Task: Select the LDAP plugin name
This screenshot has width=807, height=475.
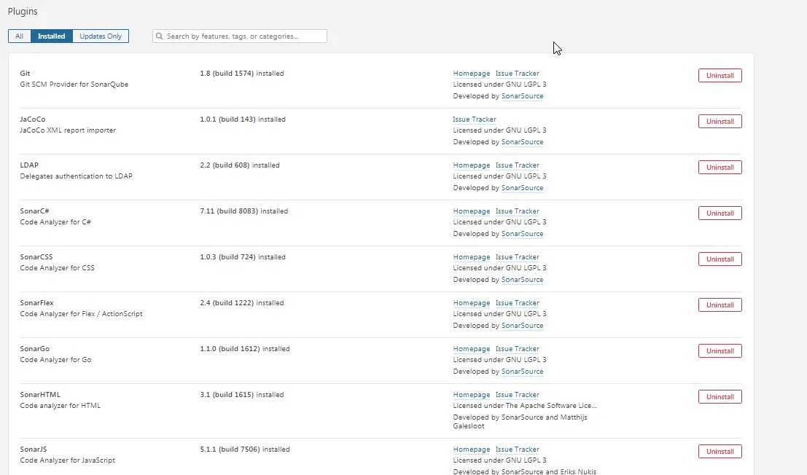Action: click(29, 165)
